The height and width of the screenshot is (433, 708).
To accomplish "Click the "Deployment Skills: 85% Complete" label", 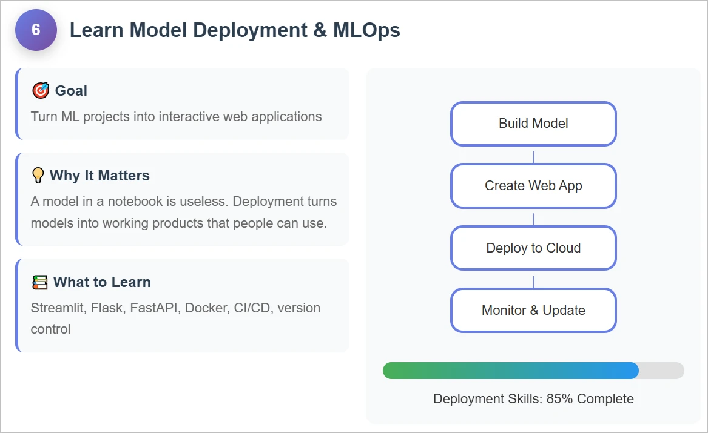I will (x=533, y=398).
